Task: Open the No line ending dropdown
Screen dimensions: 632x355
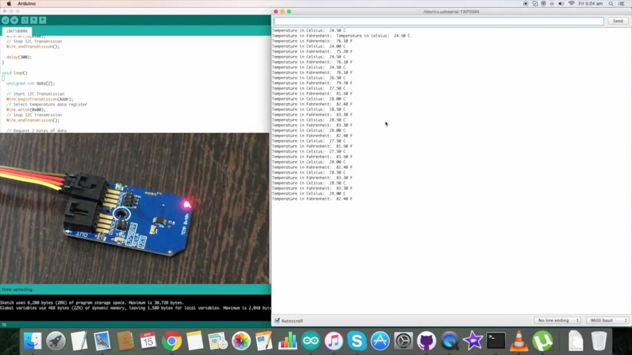Action: pyautogui.click(x=557, y=320)
